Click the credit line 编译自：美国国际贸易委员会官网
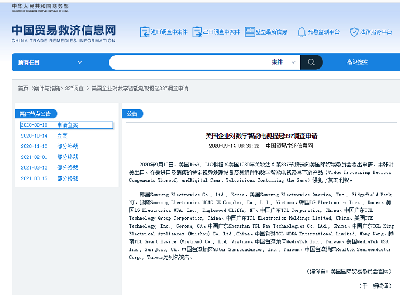The height and width of the screenshot is (295, 400). [349, 272]
